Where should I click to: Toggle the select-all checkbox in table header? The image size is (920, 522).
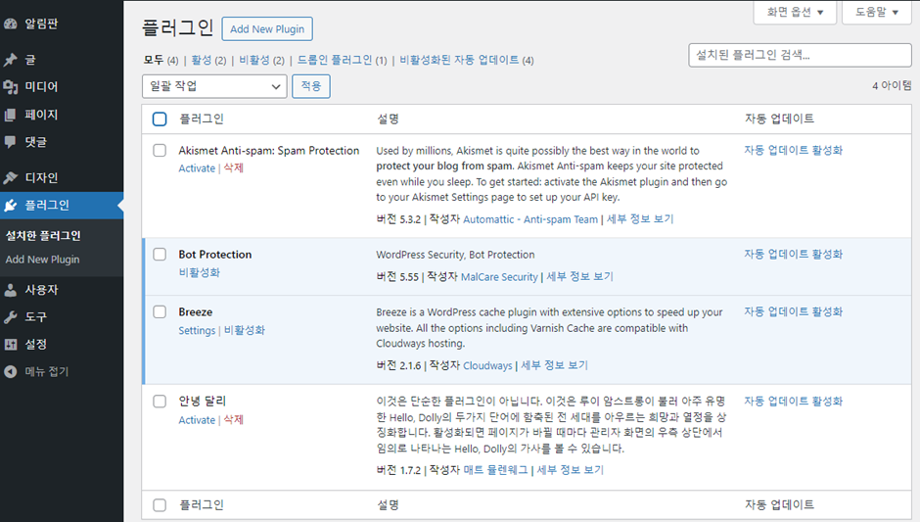160,119
